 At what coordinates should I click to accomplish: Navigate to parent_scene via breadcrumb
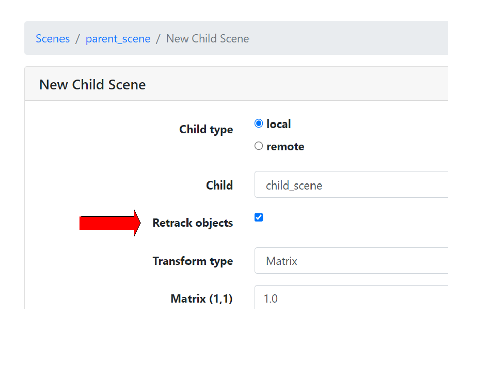tap(118, 38)
